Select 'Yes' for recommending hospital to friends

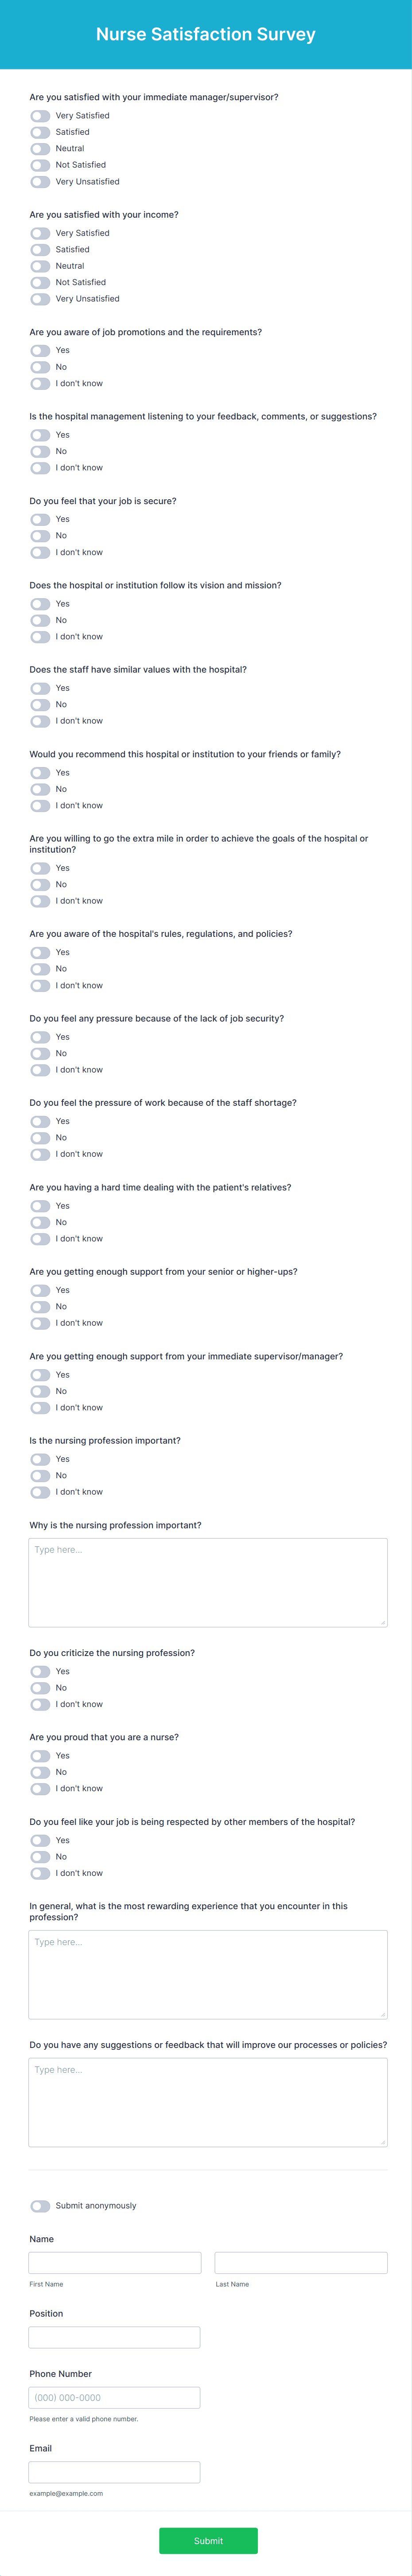click(40, 772)
